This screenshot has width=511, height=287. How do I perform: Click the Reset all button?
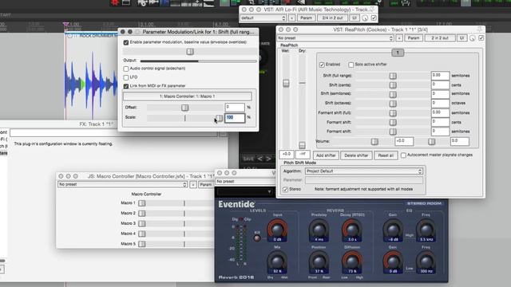tap(386, 155)
